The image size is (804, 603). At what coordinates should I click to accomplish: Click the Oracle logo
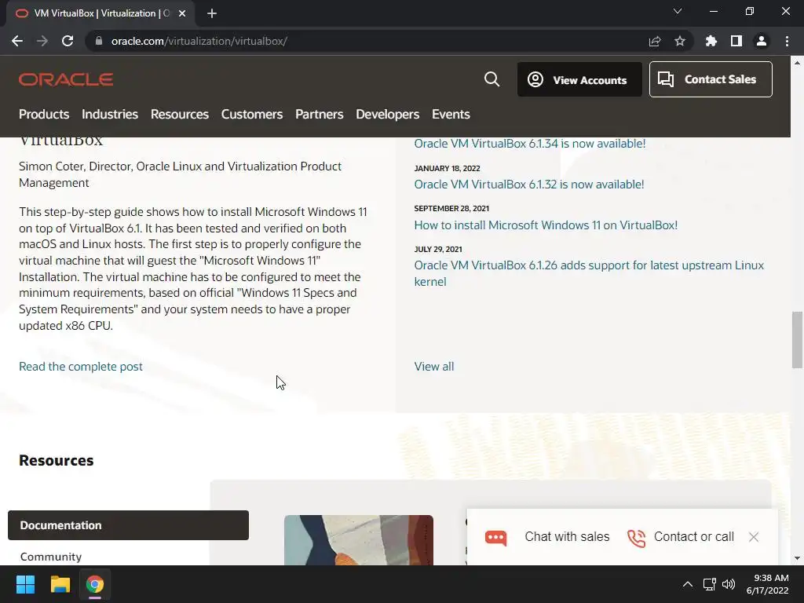click(66, 79)
